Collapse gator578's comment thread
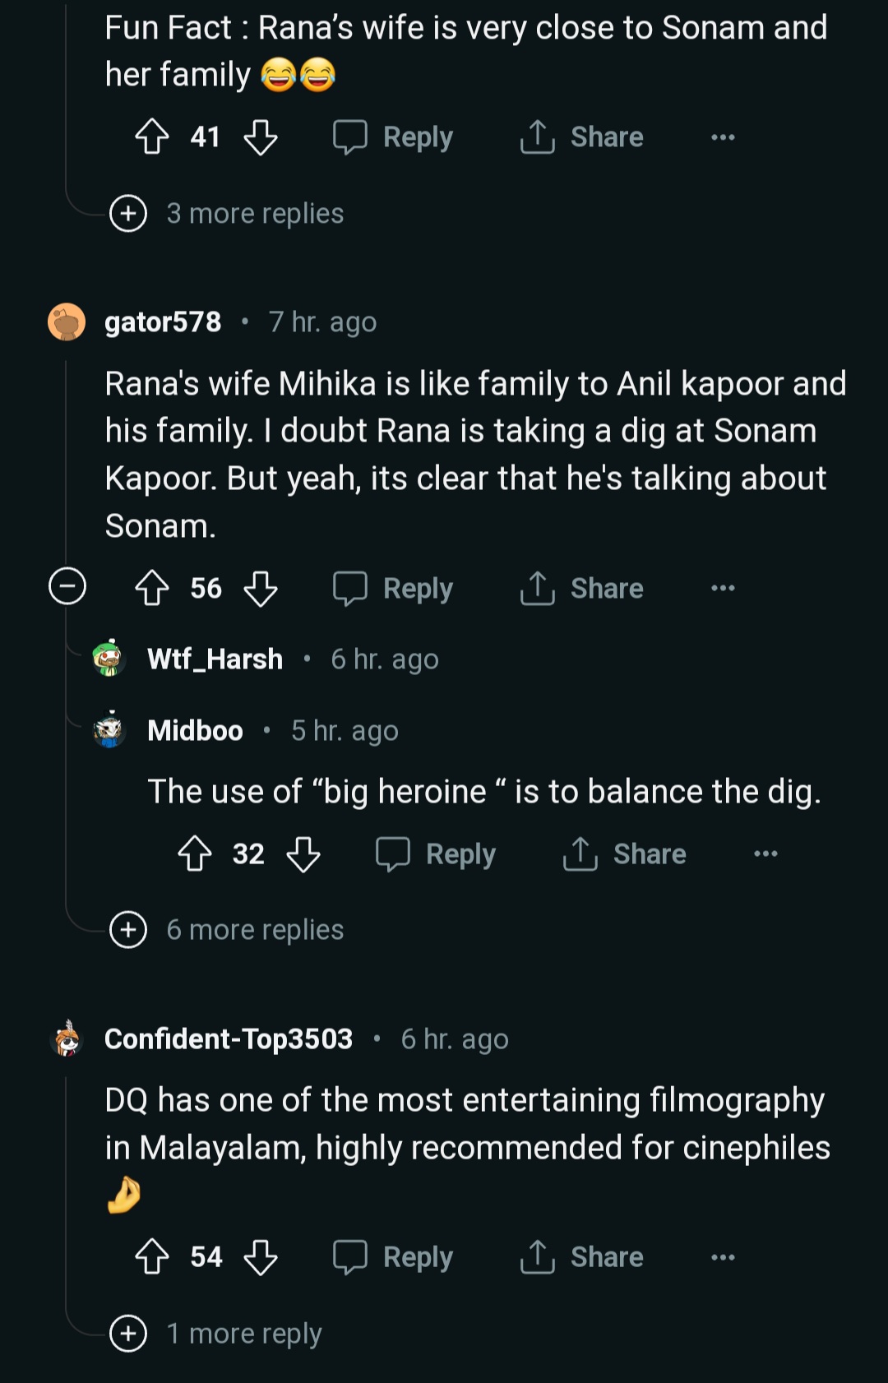 point(67,587)
